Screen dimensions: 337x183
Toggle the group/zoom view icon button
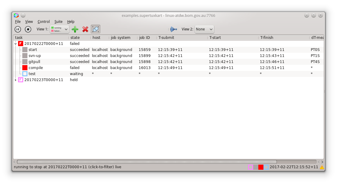96,29
